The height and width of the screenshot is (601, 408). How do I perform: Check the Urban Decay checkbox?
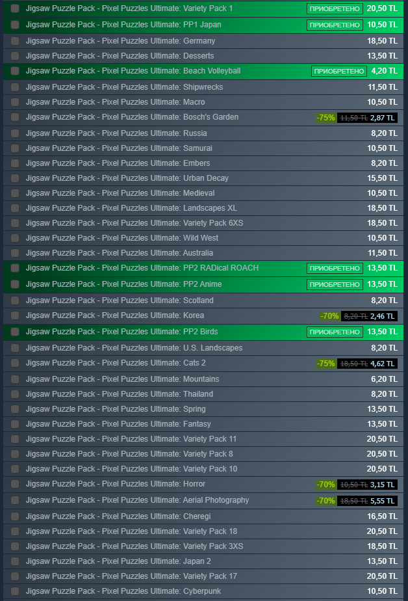[x=15, y=178]
